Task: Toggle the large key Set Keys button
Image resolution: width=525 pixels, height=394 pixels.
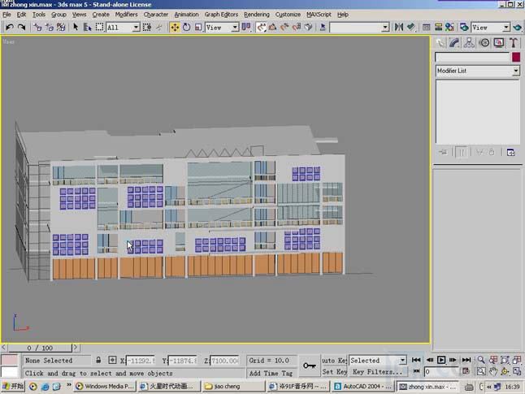Action: 310,366
